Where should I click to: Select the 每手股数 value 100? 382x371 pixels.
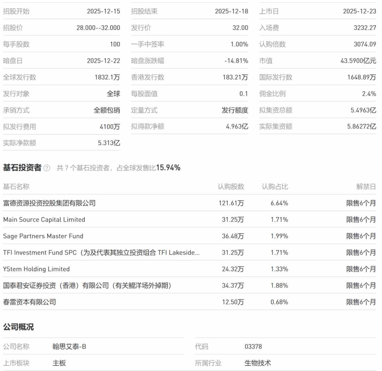click(x=115, y=44)
